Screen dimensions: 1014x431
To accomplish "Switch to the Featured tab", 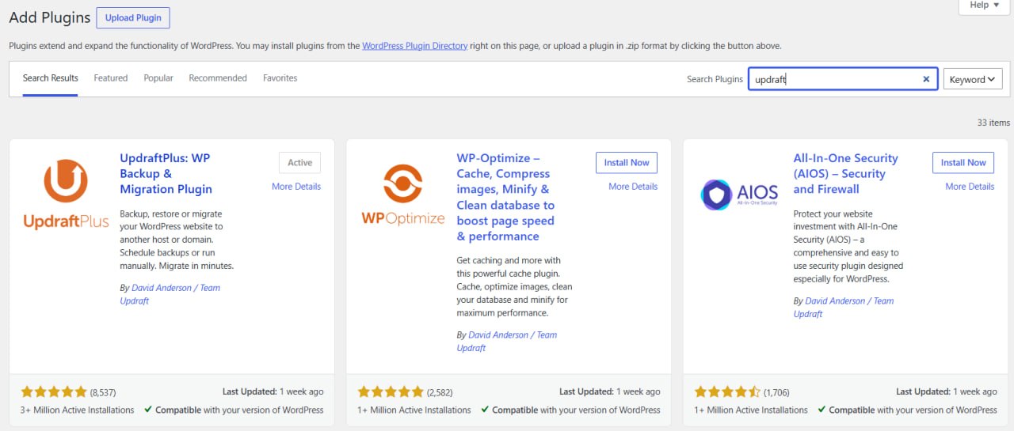I will coord(111,78).
